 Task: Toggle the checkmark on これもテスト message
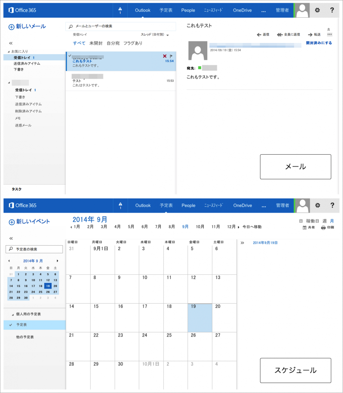(70, 56)
